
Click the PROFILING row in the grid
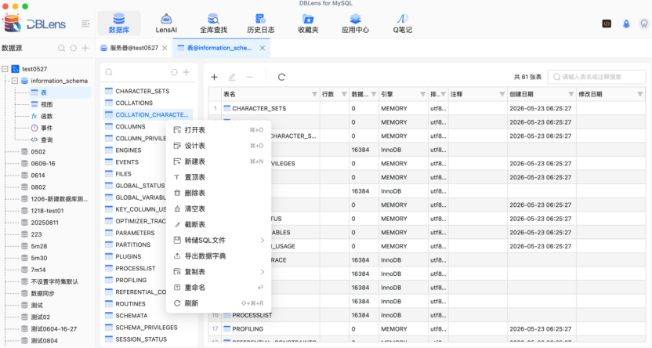coord(427,329)
